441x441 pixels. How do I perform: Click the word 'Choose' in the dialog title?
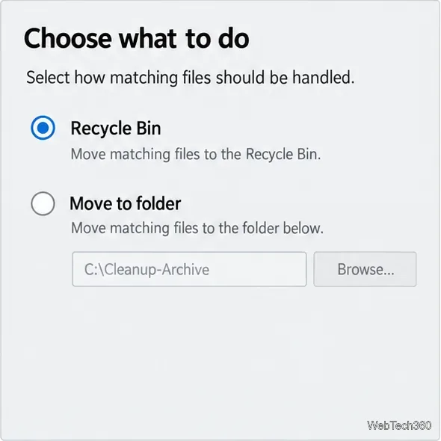(68, 38)
